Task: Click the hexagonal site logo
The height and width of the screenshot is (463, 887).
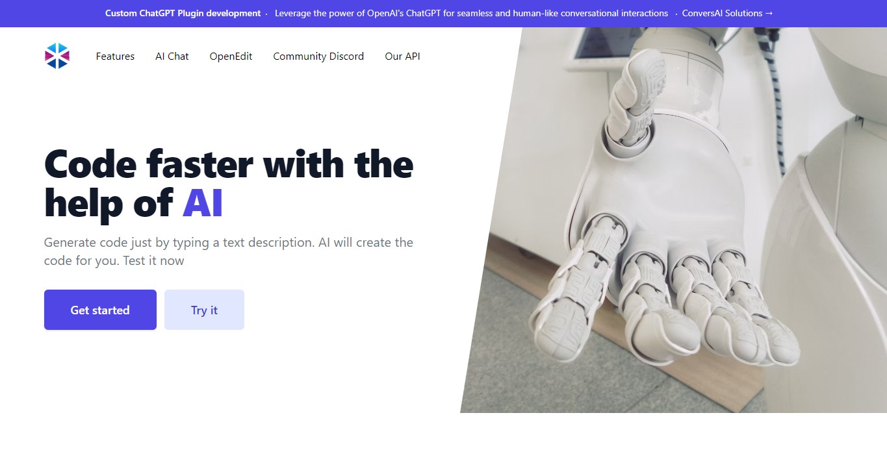Action: coord(57,56)
